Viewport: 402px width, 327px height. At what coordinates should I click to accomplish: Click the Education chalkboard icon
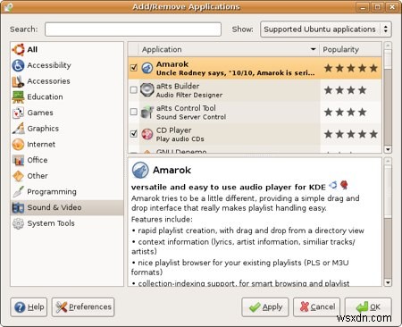coord(18,96)
